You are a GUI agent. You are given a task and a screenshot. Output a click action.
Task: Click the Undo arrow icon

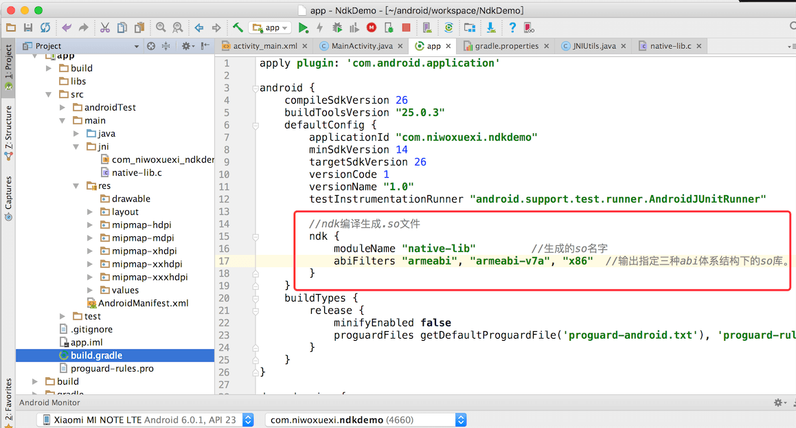(67, 27)
